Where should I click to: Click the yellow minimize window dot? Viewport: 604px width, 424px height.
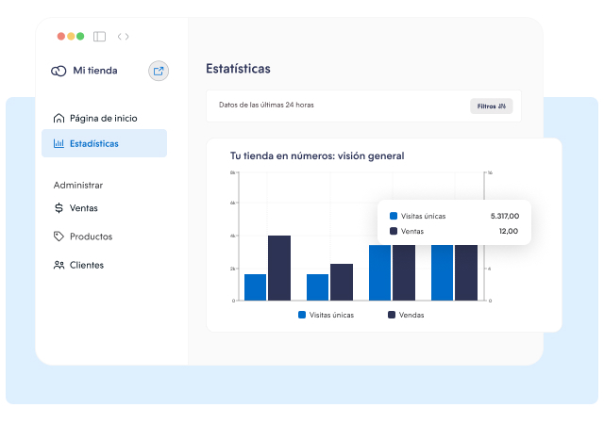click(x=71, y=36)
